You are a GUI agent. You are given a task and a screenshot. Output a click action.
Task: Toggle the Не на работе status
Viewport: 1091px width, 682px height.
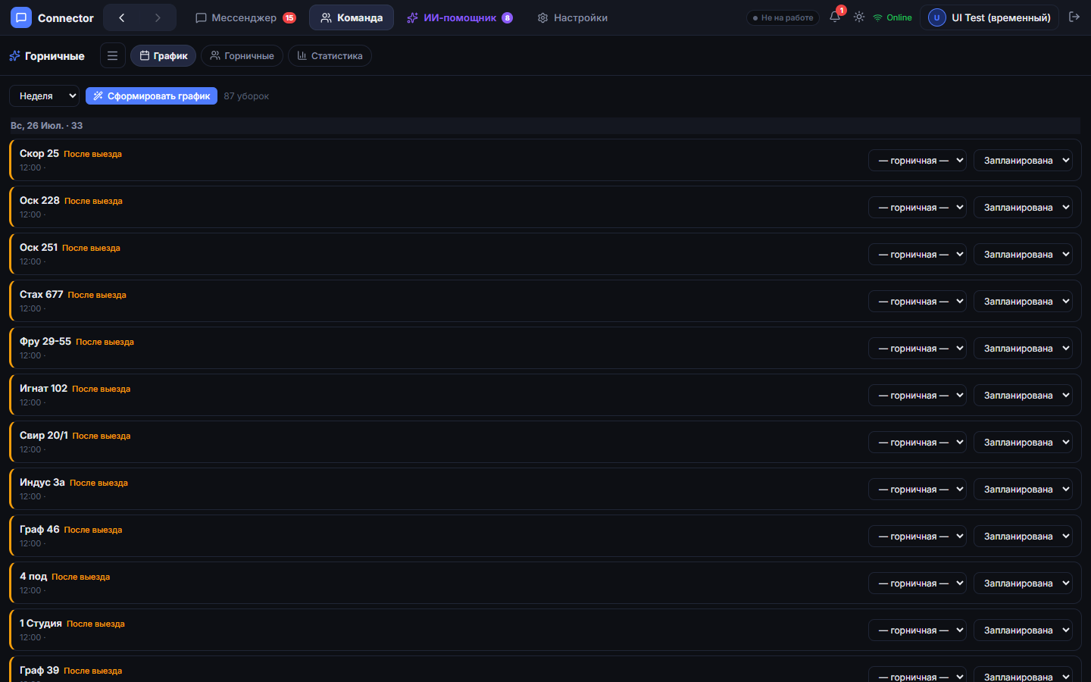click(x=783, y=17)
